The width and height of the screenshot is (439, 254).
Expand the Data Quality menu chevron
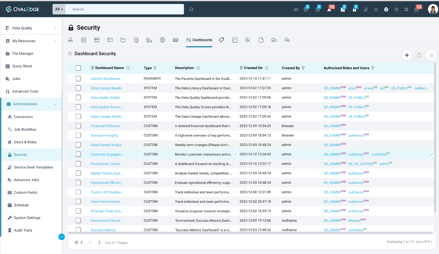(55, 28)
